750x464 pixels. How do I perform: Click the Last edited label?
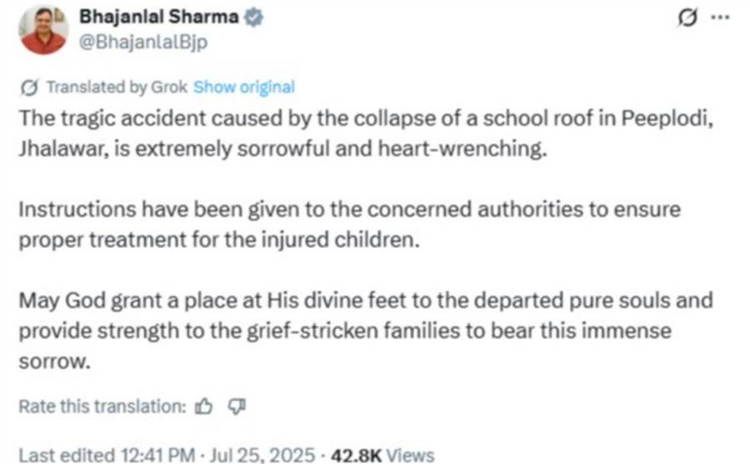pos(67,455)
